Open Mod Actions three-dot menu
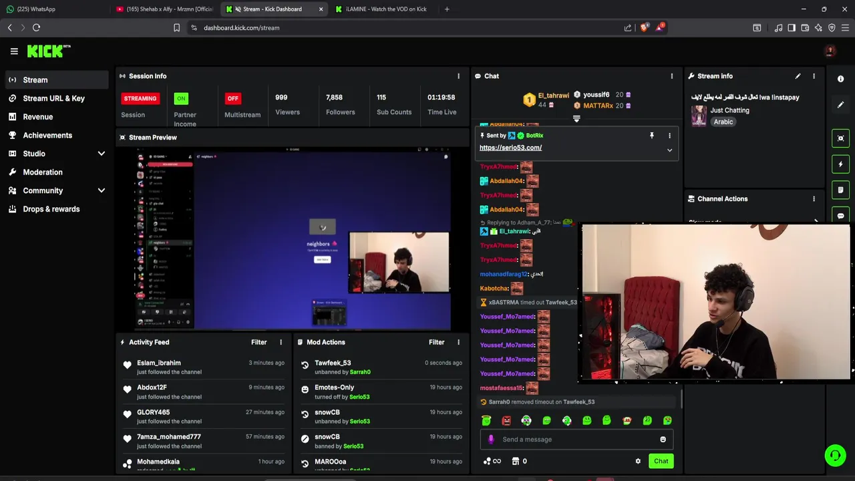Viewport: 855px width, 481px height. [x=458, y=342]
